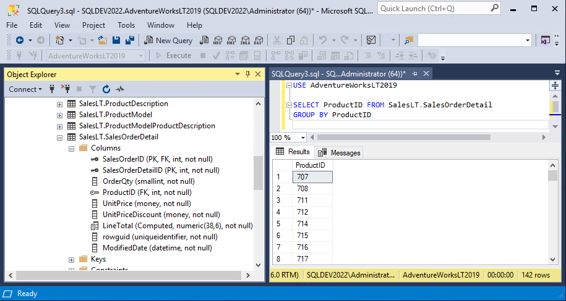The width and height of the screenshot is (566, 301).
Task: Collapse the SELECT statement outline region
Action: click(x=289, y=105)
